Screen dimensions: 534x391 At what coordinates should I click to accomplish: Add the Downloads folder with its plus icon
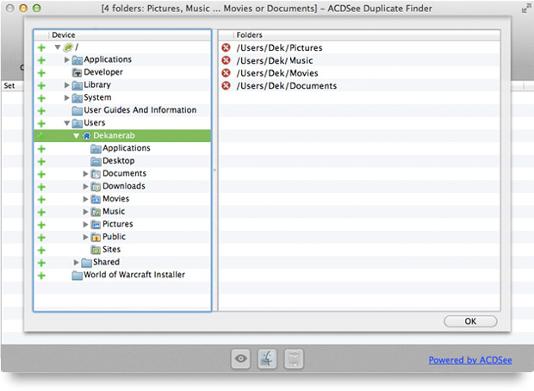point(41,187)
